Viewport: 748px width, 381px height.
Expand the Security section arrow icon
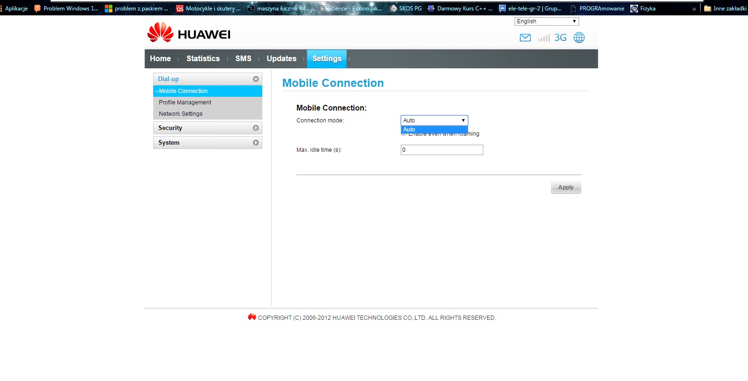click(x=256, y=128)
